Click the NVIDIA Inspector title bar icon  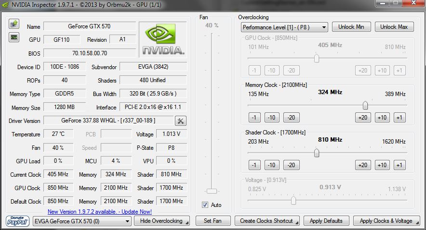[x=5, y=5]
